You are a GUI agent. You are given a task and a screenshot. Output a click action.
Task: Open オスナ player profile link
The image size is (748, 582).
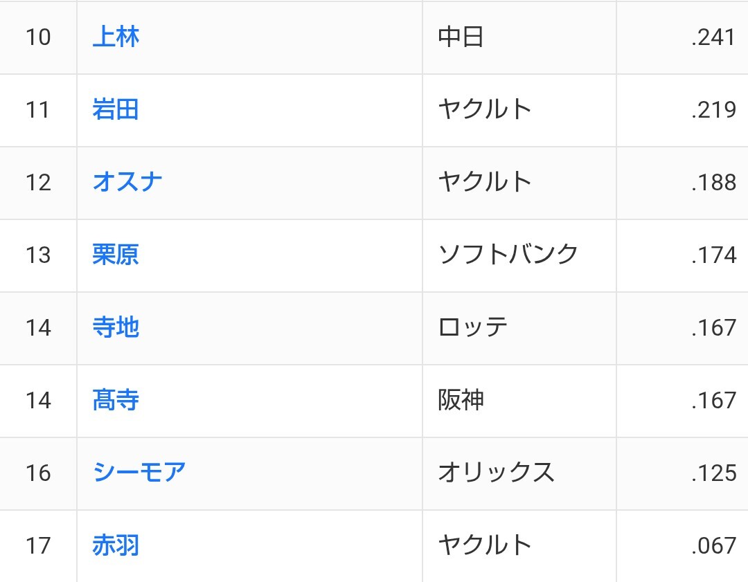(127, 183)
